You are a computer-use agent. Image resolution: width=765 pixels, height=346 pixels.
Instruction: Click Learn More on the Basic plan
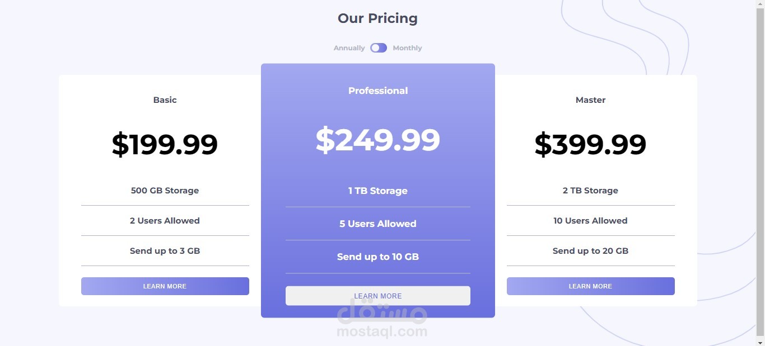pos(165,286)
